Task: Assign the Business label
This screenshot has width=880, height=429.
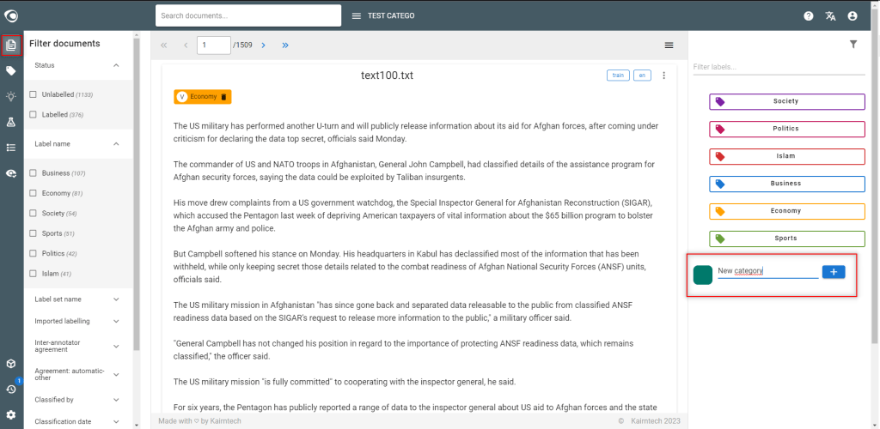Action: click(787, 184)
